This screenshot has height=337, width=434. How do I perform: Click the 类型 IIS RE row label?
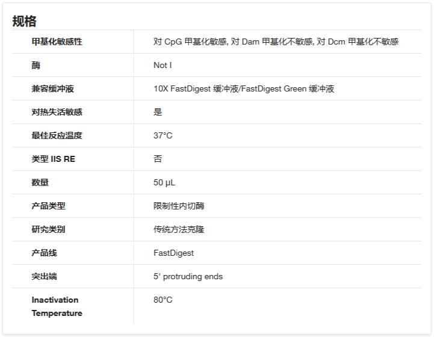[54, 159]
